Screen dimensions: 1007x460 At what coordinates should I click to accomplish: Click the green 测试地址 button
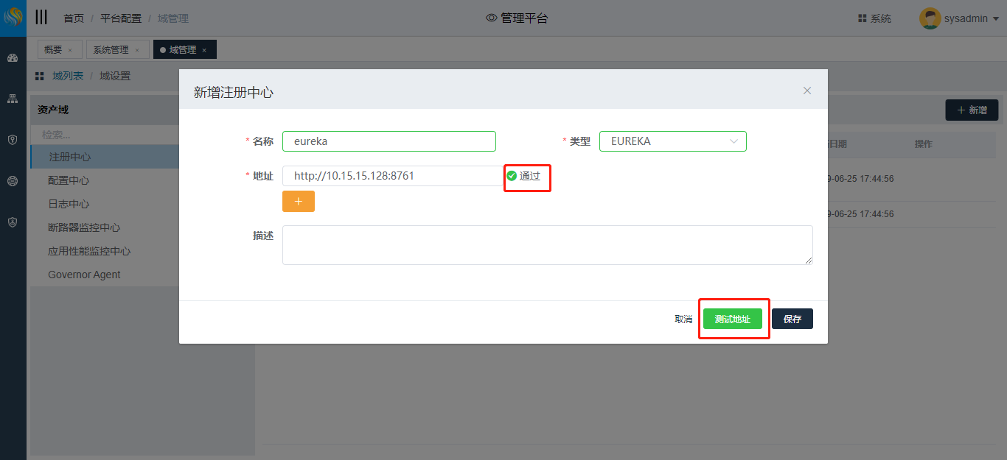click(x=732, y=319)
